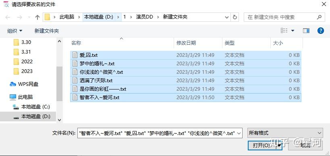Select file 智者不入~爱河.txt
330x156 pixels.
pos(186,98)
